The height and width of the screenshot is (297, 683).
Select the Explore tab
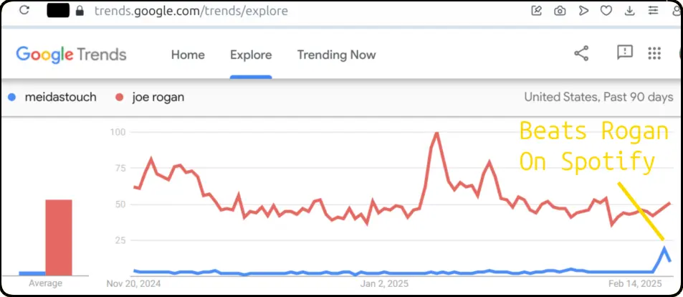coord(251,55)
